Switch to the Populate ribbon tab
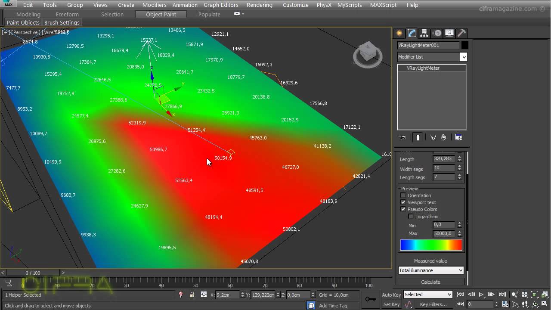551x310 pixels. [x=209, y=14]
